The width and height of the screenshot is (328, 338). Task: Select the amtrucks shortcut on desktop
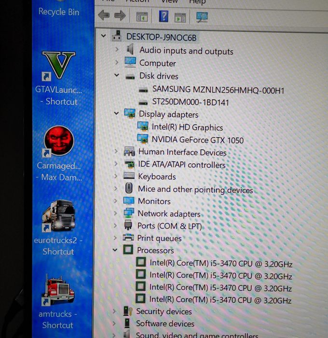tap(57, 302)
